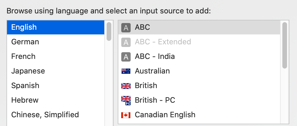Click the language list scrollbar thumb
Screen dimensions: 297x126
[x=109, y=32]
